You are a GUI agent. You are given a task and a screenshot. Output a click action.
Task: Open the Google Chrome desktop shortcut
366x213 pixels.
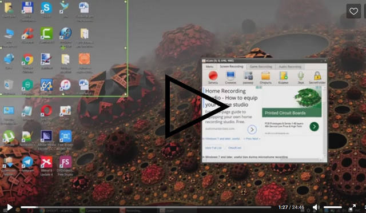point(27,59)
